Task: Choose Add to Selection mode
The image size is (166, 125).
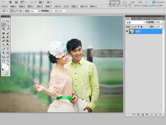Action: pyautogui.click(x=15, y=11)
